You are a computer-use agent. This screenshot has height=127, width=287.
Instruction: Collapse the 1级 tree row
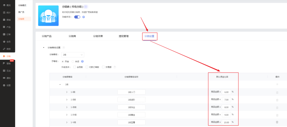point(60,84)
